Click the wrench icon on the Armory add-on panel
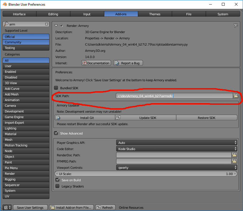The image size is (243, 211). click(x=236, y=25)
